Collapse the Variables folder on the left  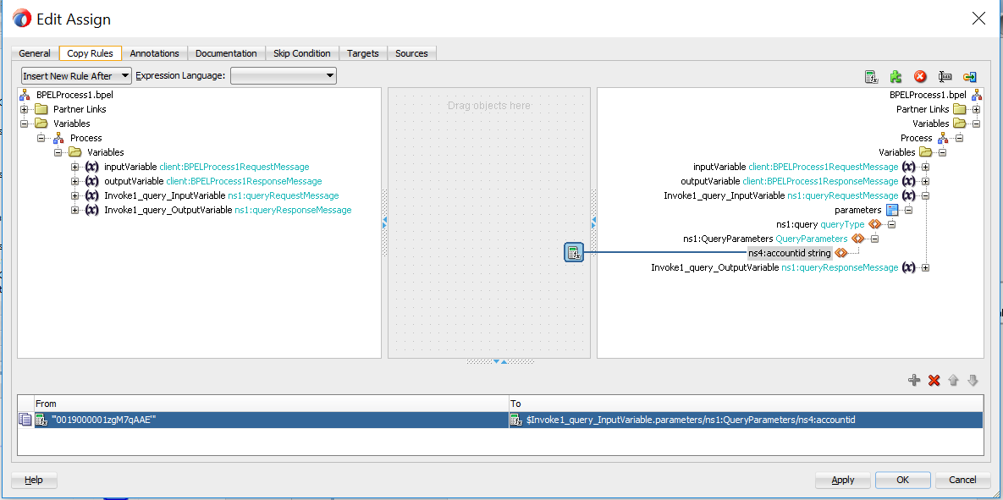click(x=25, y=123)
